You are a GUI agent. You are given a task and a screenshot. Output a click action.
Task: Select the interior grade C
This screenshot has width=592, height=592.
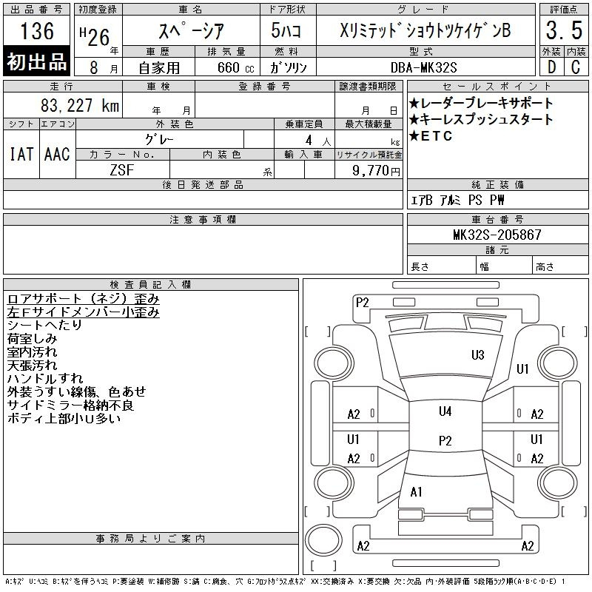point(576,67)
